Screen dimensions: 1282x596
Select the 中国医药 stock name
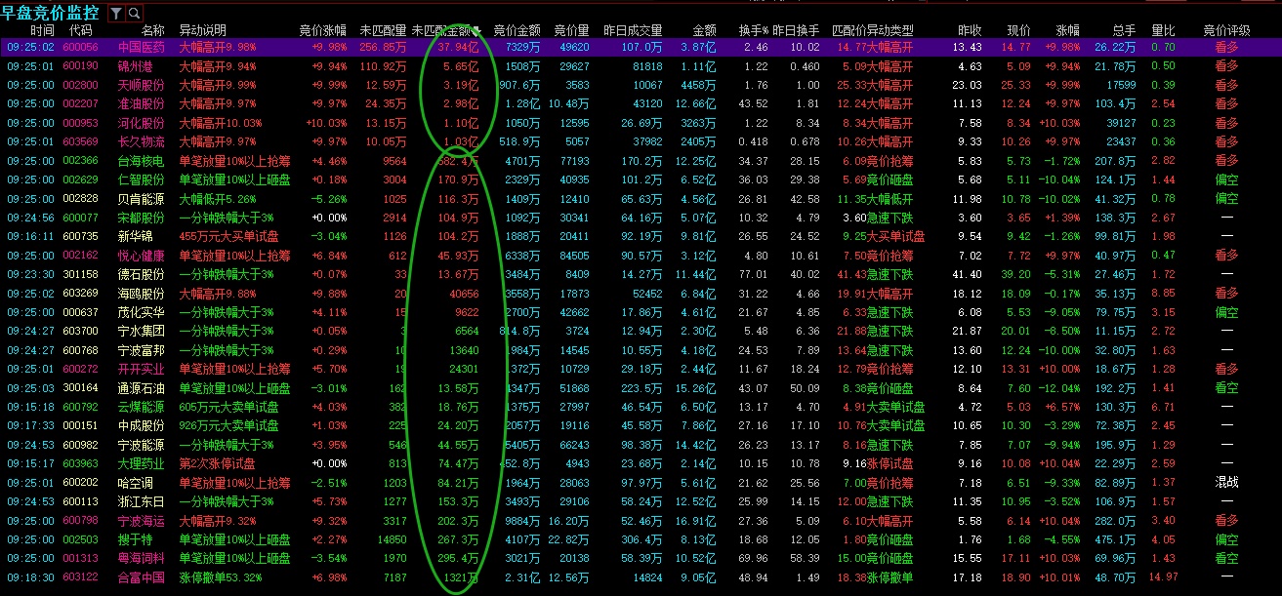[x=142, y=46]
